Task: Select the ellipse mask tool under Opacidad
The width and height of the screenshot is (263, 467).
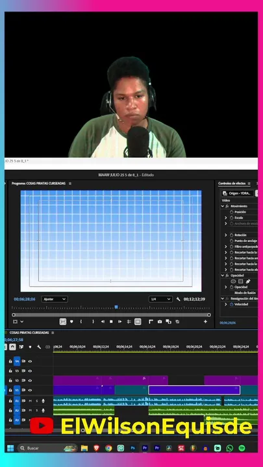Action: [233, 281]
